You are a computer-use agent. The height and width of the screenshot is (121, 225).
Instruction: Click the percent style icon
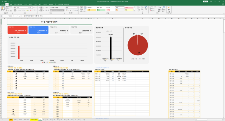[69, 10]
